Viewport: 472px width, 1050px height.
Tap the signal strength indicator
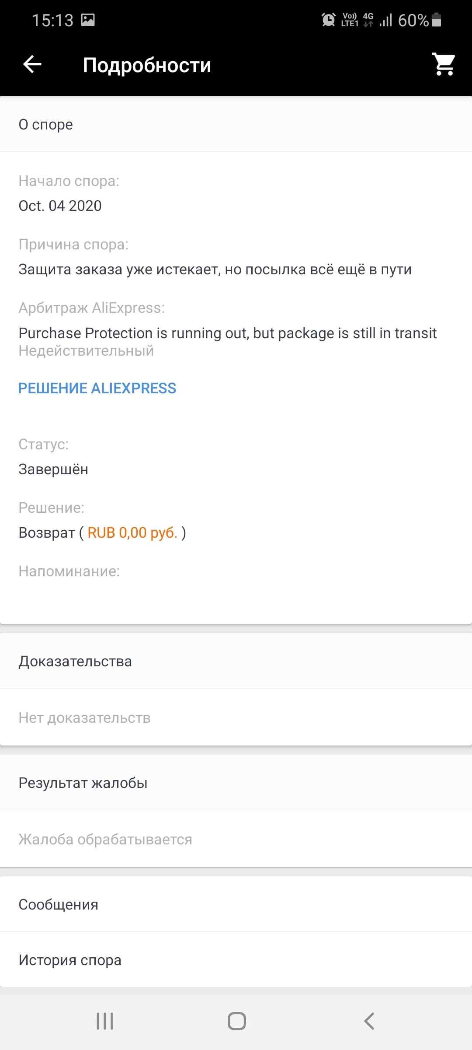point(385,20)
